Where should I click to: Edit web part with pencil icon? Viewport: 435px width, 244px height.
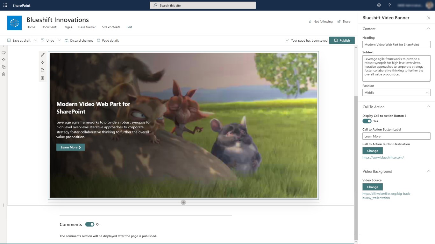pos(43,55)
